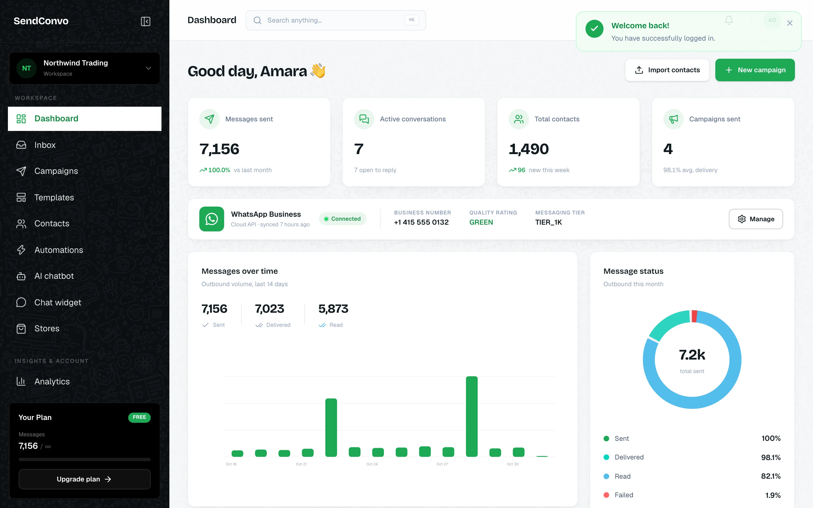This screenshot has width=813, height=508.
Task: Click the NT workspace avatar
Action: 27,68
